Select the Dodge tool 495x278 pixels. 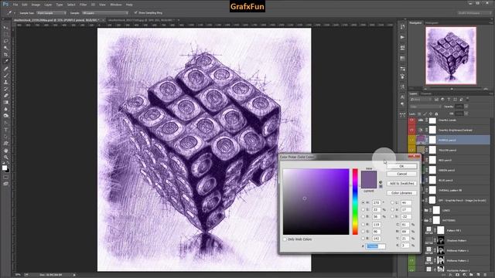(x=5, y=116)
